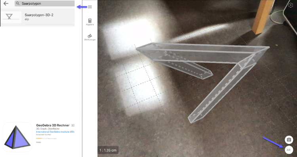Click the star rating row
This screenshot has height=157, width=297.
coord(46,138)
